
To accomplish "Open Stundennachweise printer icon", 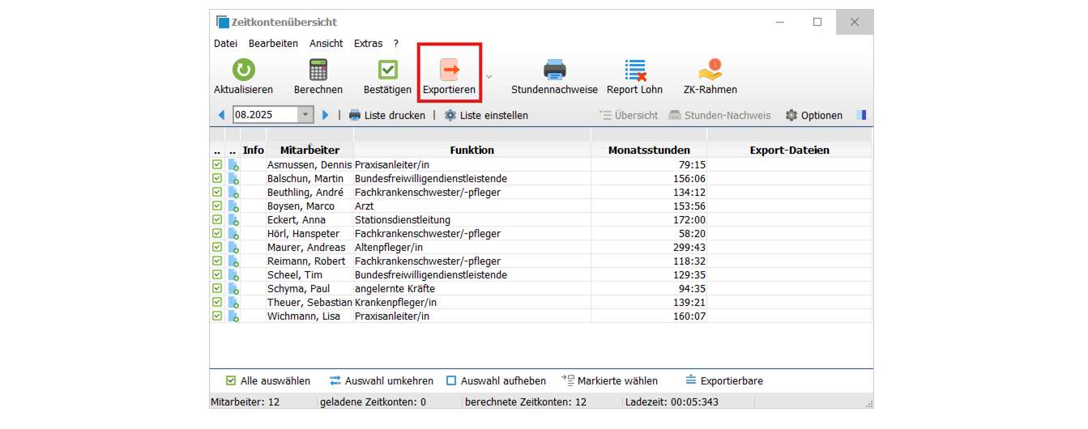I will pos(554,70).
